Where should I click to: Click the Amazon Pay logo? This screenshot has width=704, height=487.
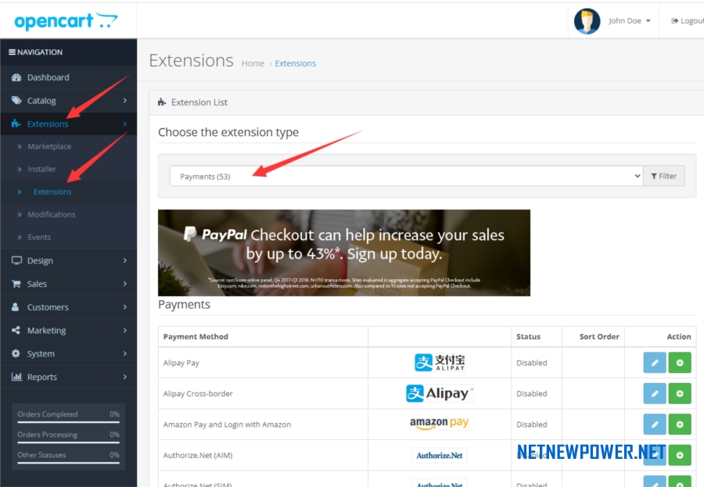click(440, 423)
